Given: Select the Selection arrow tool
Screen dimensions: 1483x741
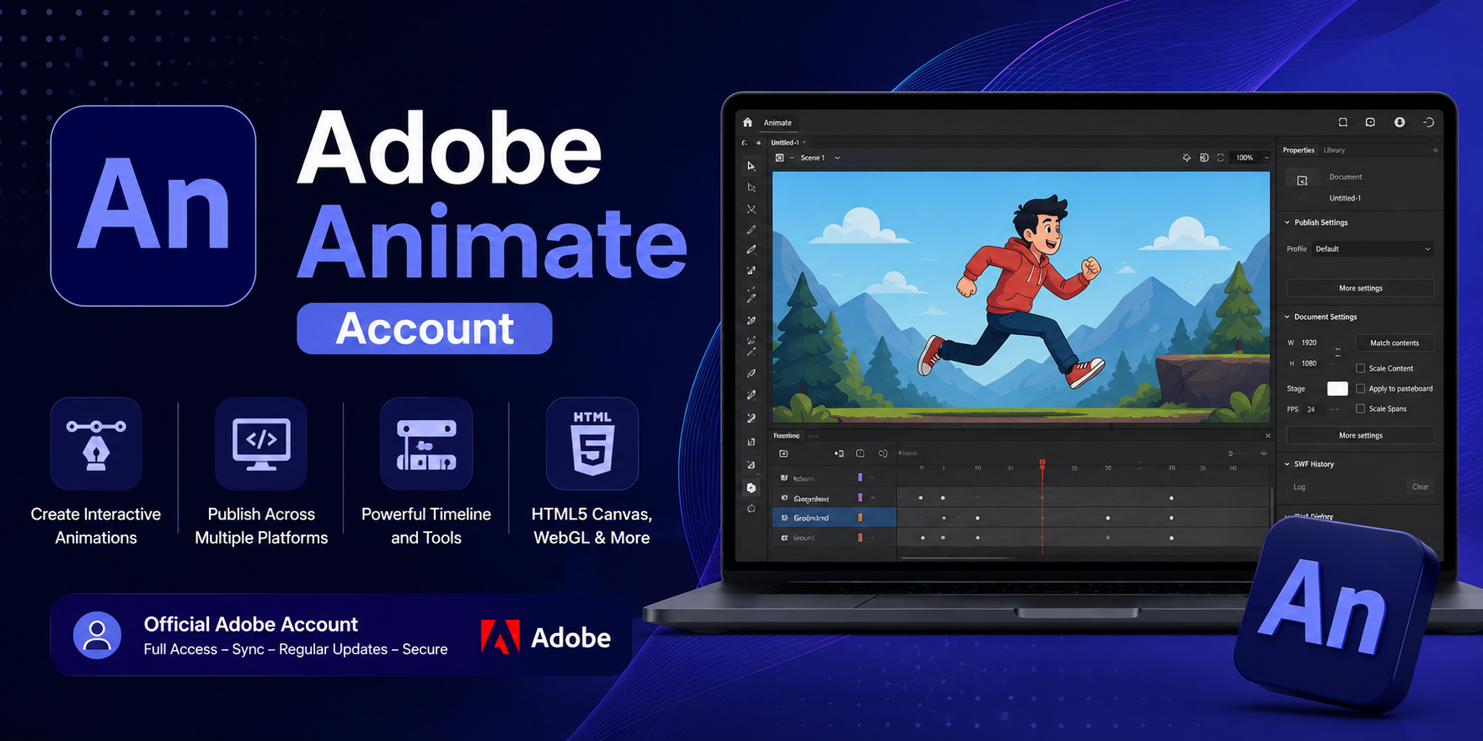Looking at the screenshot, I should (751, 166).
